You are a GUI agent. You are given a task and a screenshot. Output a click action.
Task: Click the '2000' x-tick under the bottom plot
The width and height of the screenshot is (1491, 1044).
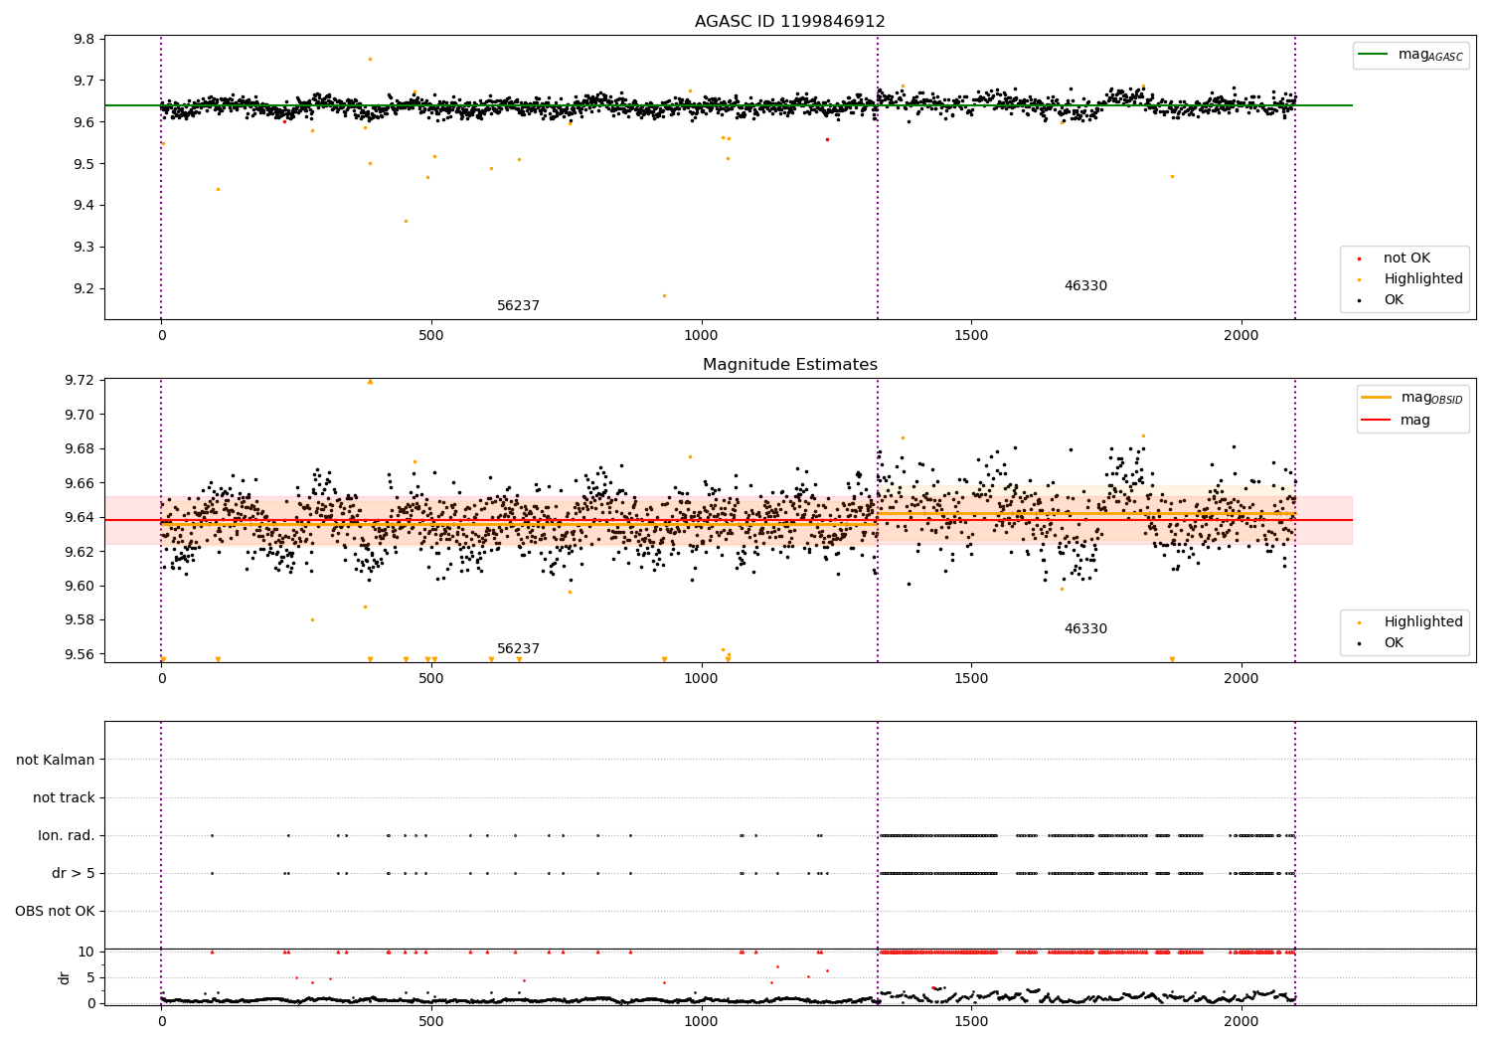click(1242, 1022)
